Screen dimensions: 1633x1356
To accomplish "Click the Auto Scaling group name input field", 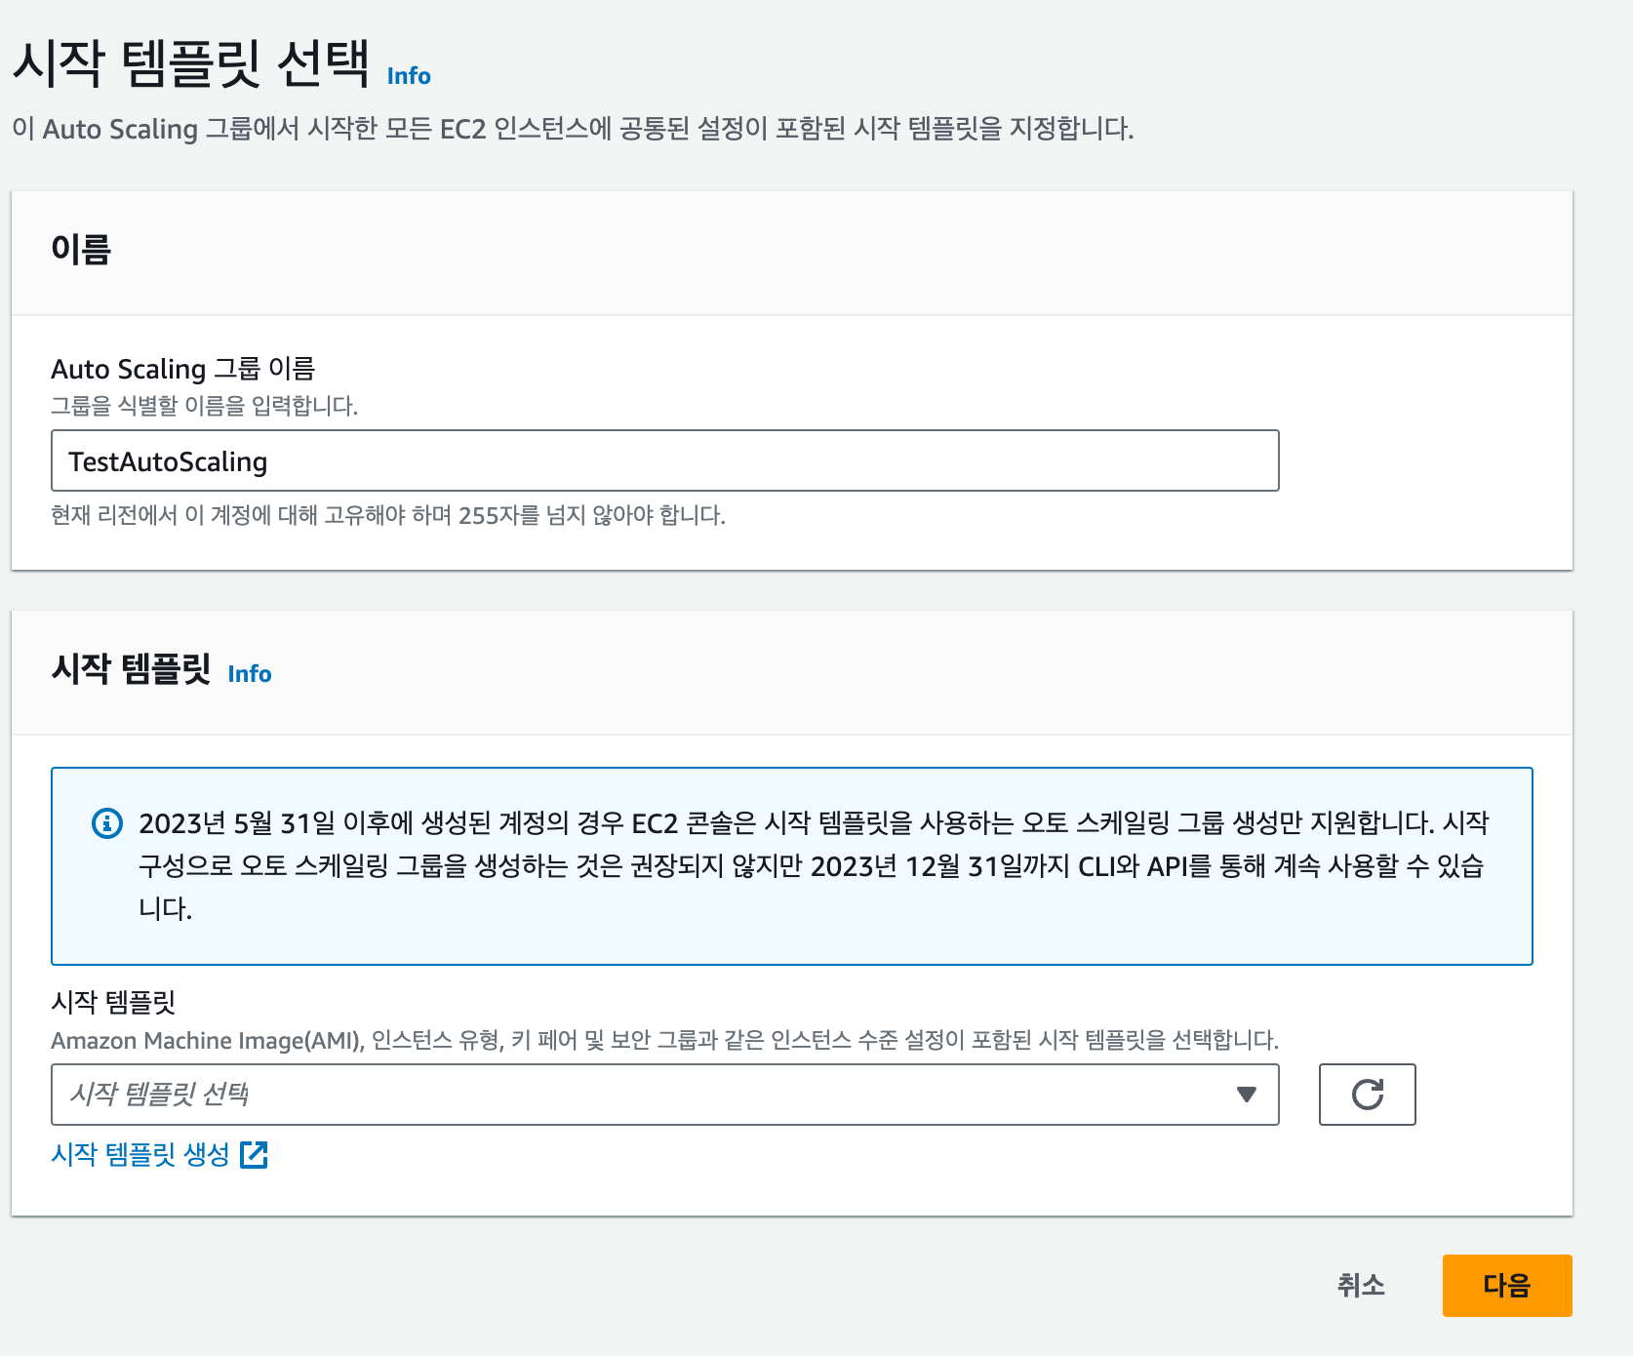I will (x=664, y=460).
